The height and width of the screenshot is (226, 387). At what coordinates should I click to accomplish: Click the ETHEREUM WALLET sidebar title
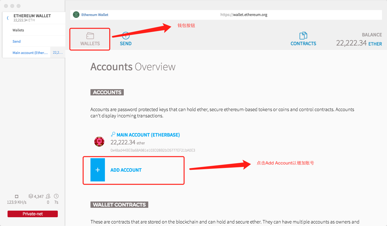[x=32, y=16]
